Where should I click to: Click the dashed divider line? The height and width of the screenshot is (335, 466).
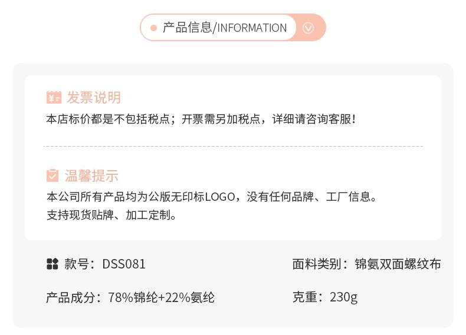(233, 146)
